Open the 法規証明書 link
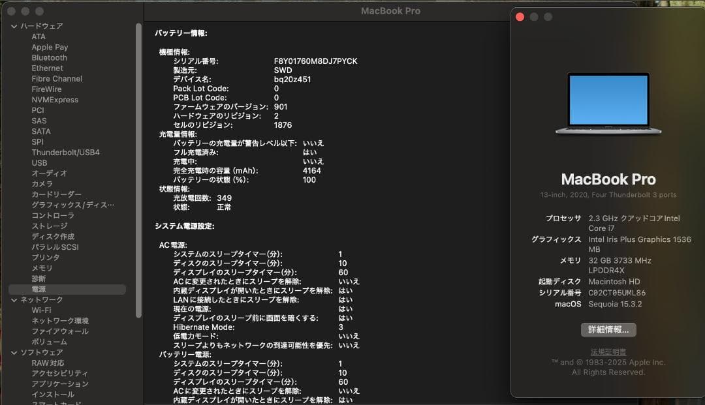 coord(608,351)
